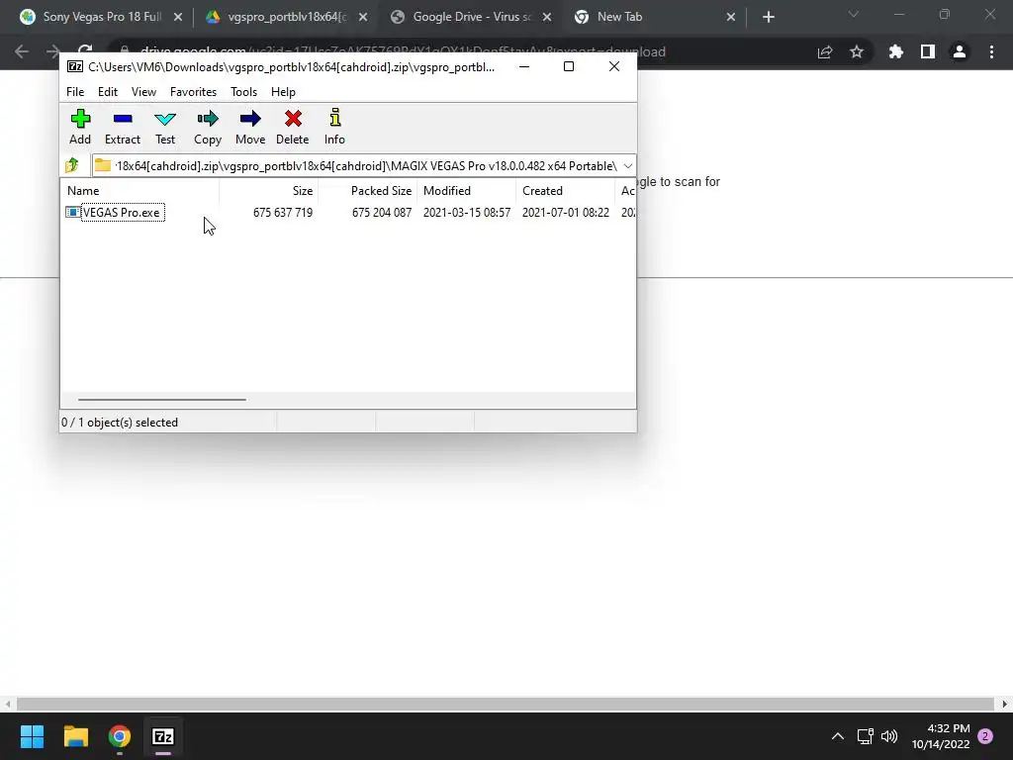Screen dimensions: 1013x760
Task: Click the 7-Zip horizontal scrollbar
Action: point(161,400)
